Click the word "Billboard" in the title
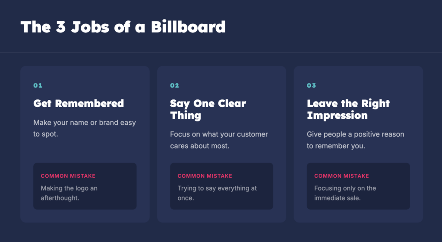Screen dimensions: 442x242 click(188, 27)
